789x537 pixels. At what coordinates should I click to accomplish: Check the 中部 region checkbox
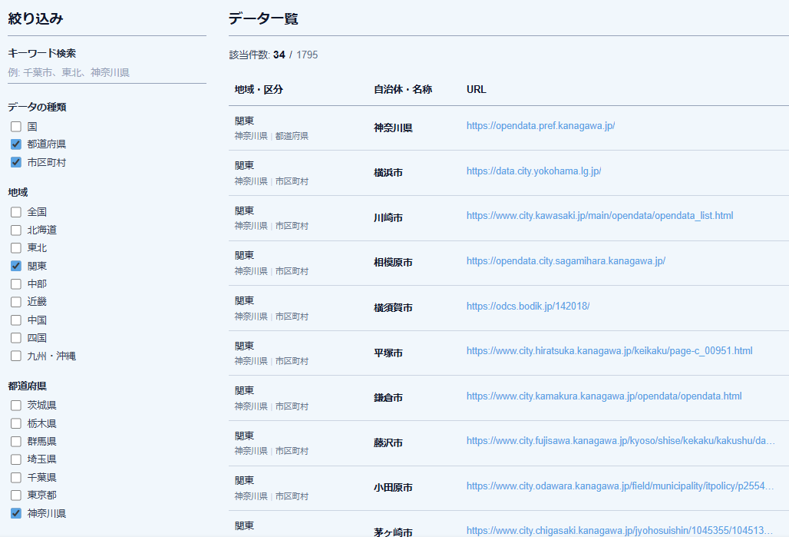pos(16,284)
